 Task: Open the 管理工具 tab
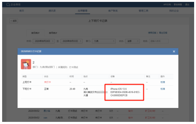143,11
